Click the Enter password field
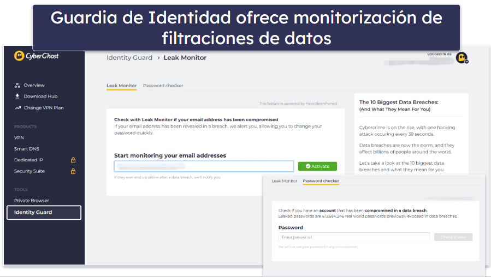This screenshot has width=491, height=277. (354, 237)
